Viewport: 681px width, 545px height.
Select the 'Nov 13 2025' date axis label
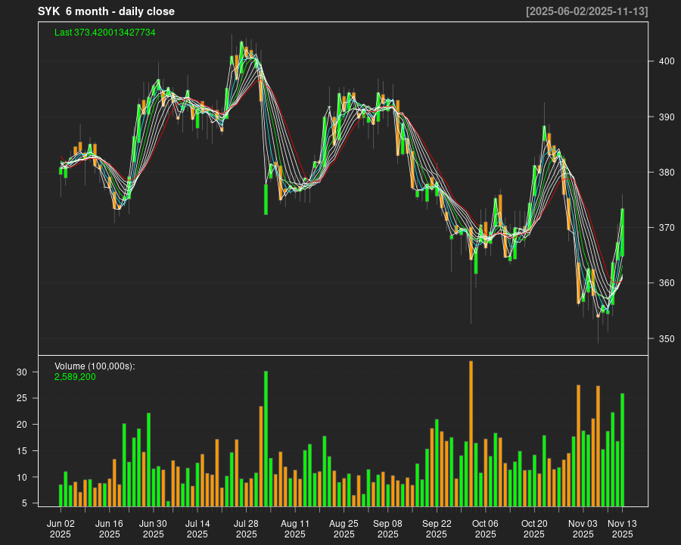pyautogui.click(x=622, y=528)
